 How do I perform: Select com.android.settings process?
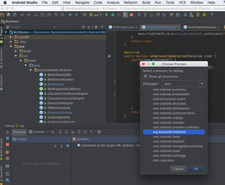click(174, 118)
